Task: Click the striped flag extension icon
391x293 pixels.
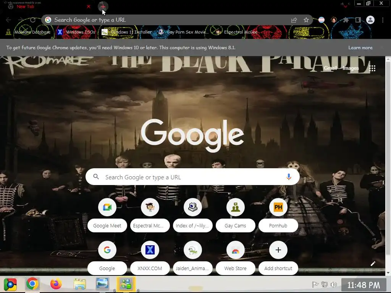Action: pos(322,20)
